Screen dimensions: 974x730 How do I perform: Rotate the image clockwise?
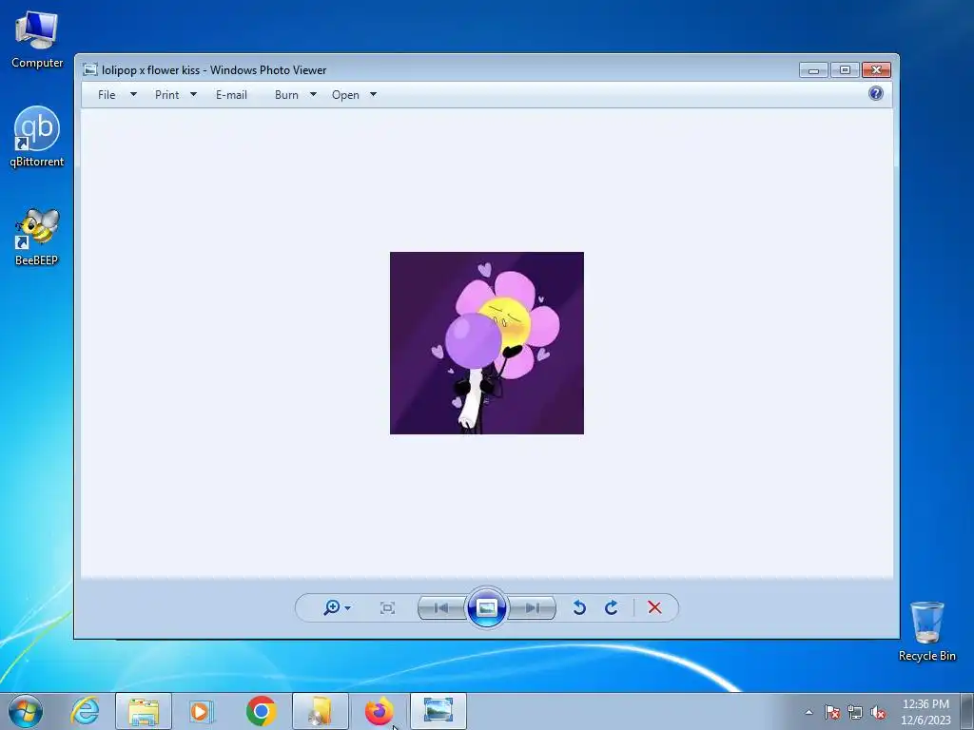pos(612,607)
